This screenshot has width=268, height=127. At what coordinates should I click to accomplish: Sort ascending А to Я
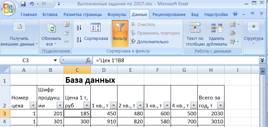click(x=79, y=28)
